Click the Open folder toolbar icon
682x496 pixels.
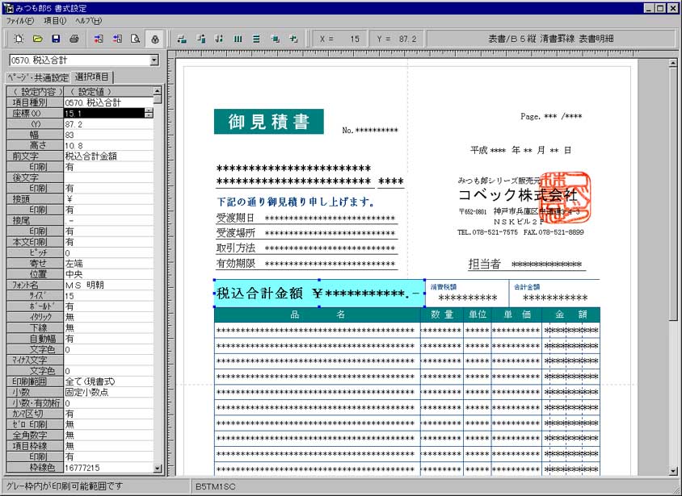click(36, 39)
